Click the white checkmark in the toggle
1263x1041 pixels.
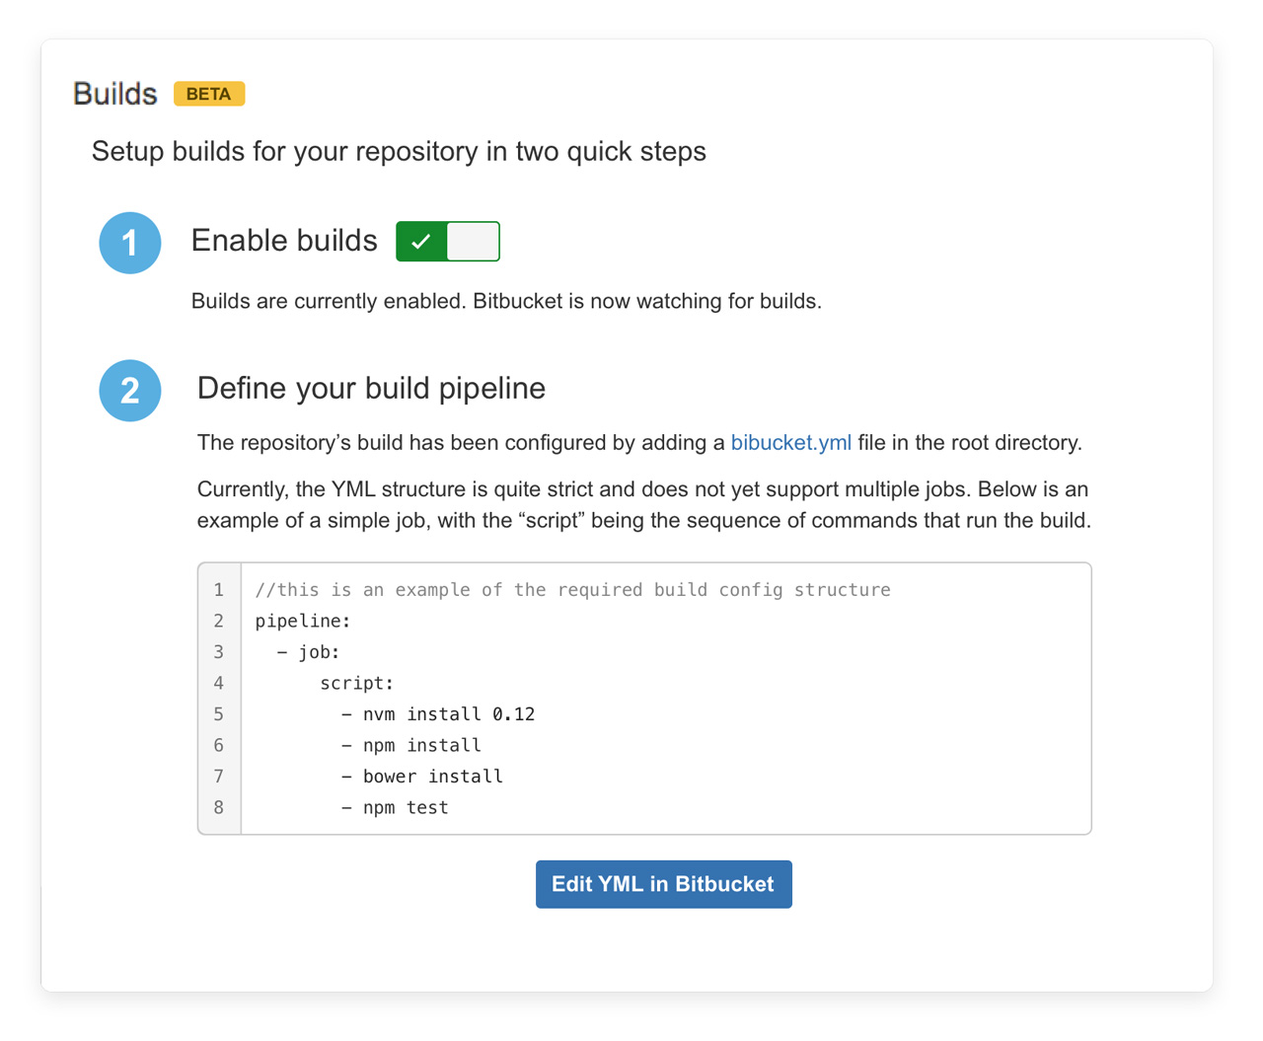(421, 242)
